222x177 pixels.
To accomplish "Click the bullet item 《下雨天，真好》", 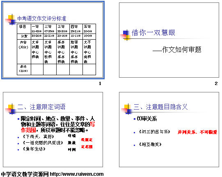I will pyautogui.click(x=39, y=137).
